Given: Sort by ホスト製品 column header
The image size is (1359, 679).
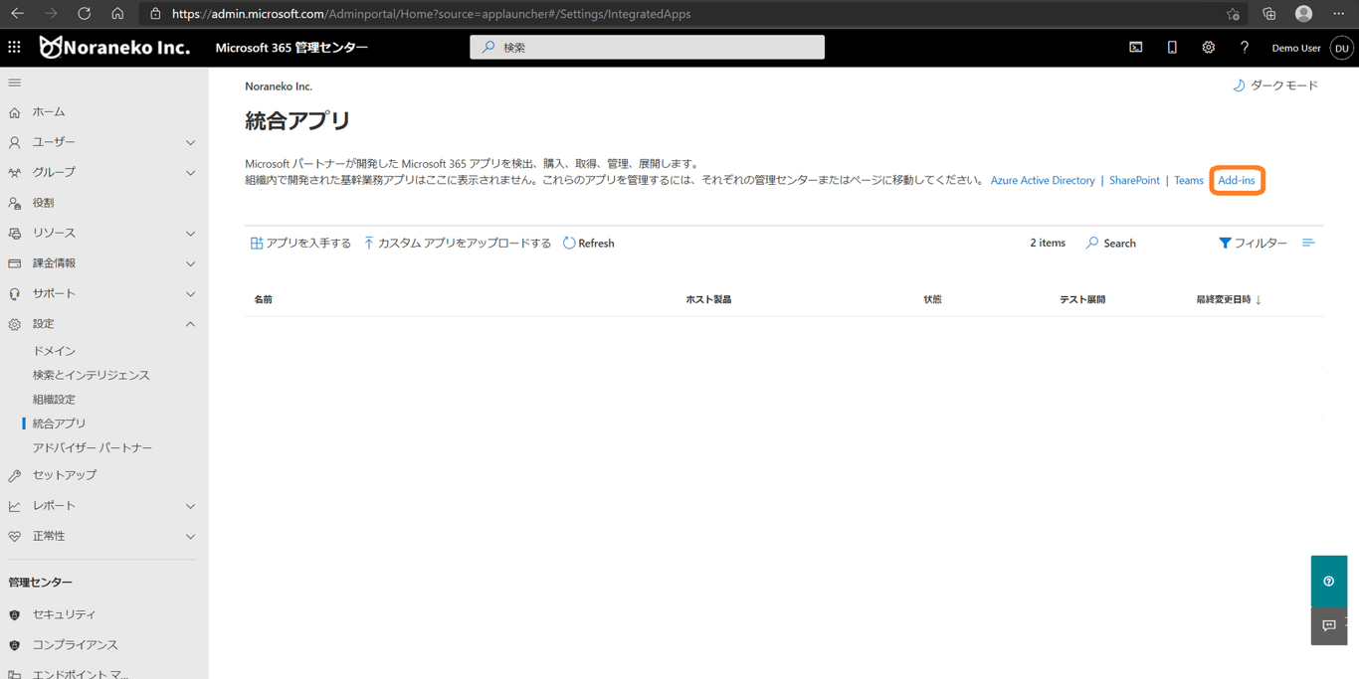Looking at the screenshot, I should (708, 299).
